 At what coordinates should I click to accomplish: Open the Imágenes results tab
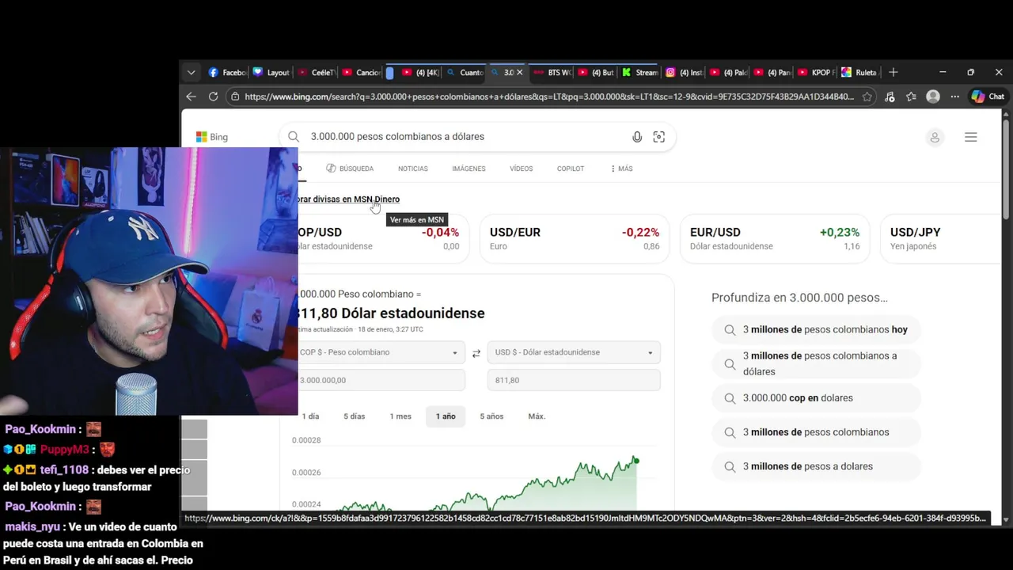tap(469, 169)
